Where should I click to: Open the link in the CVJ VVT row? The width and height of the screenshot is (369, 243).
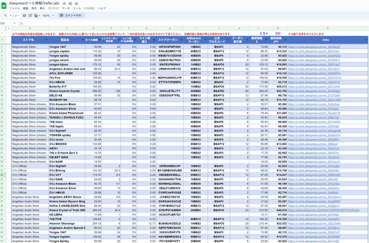[x=314, y=175]
